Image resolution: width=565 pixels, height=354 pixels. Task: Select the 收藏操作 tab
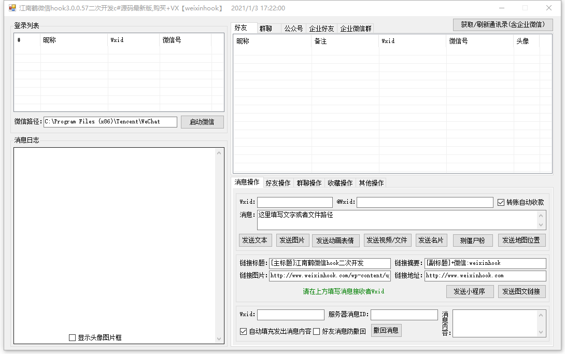pyautogui.click(x=340, y=183)
